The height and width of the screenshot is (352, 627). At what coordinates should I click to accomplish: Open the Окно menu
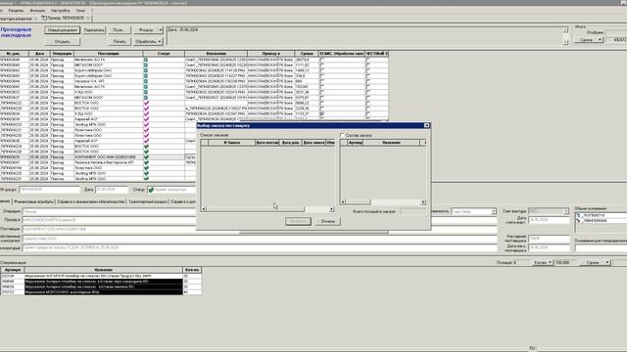coord(80,11)
